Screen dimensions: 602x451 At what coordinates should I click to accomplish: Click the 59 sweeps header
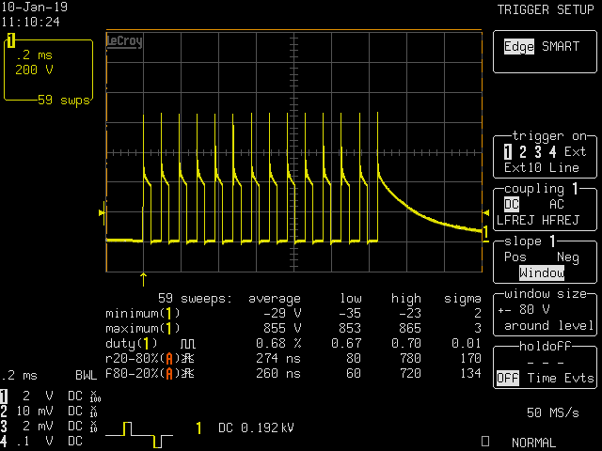[x=195, y=299]
